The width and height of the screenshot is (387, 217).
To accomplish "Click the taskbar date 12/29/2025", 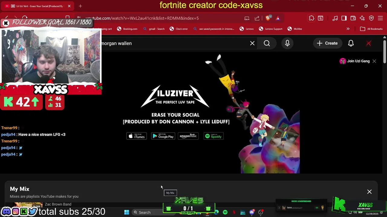I will [x=372, y=214].
